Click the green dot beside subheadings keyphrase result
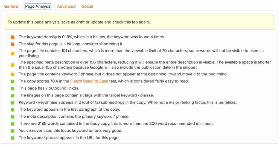 tap(13, 102)
